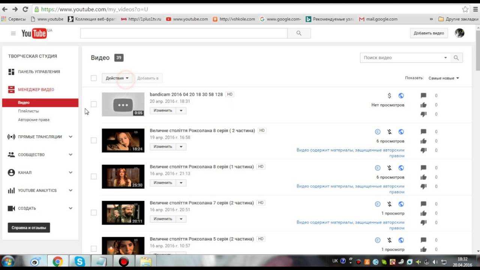Click privacy globe icon for 8 серія (1 частина)

click(x=401, y=168)
